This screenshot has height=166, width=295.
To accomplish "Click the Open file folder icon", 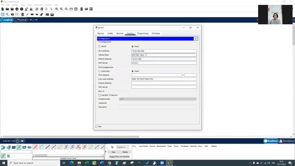I will pyautogui.click(x=7, y=9).
